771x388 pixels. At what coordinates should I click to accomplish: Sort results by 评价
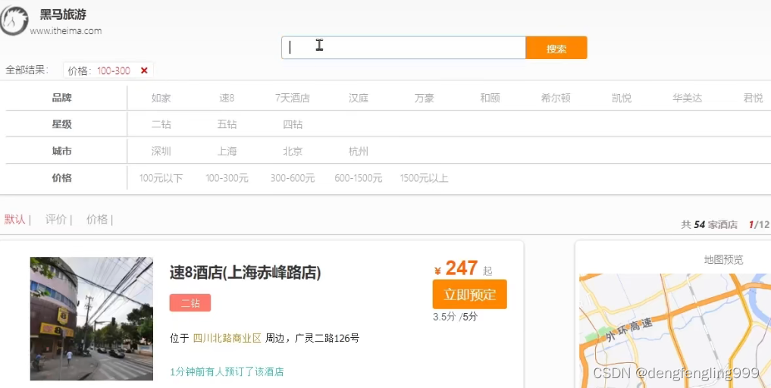tap(55, 219)
